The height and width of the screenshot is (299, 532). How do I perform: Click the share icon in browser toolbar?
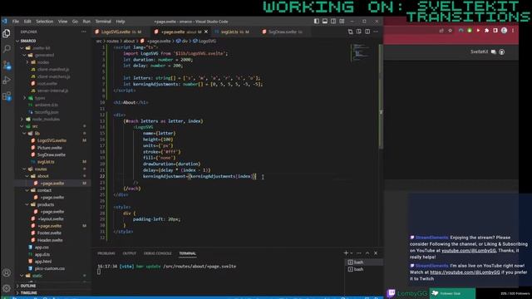(x=441, y=31)
